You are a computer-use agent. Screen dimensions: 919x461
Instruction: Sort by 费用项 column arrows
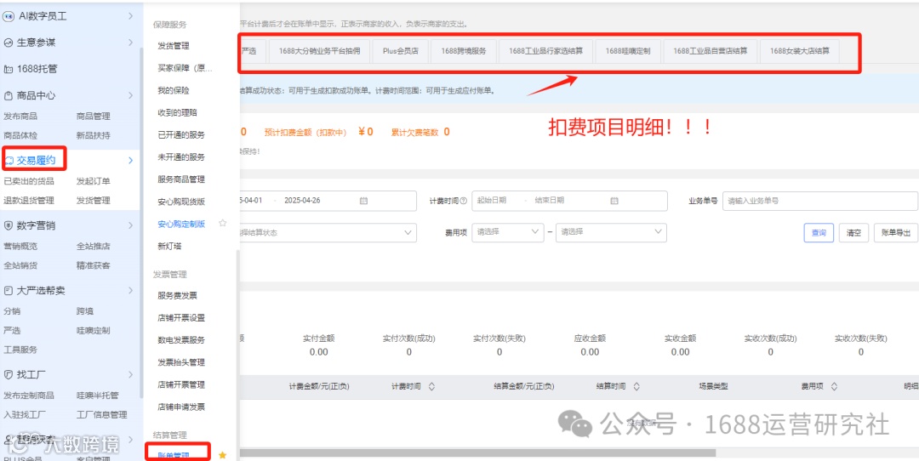pyautogui.click(x=834, y=387)
